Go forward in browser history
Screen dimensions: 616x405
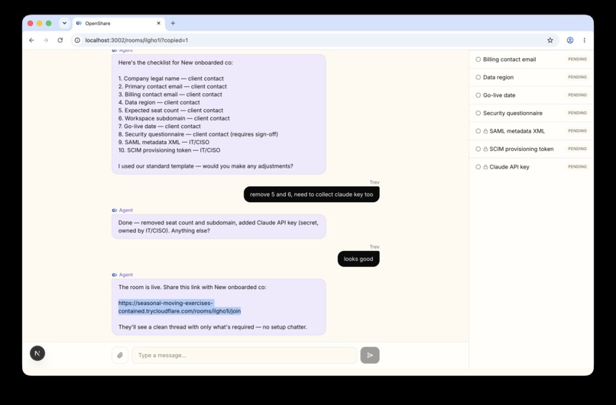(x=46, y=40)
